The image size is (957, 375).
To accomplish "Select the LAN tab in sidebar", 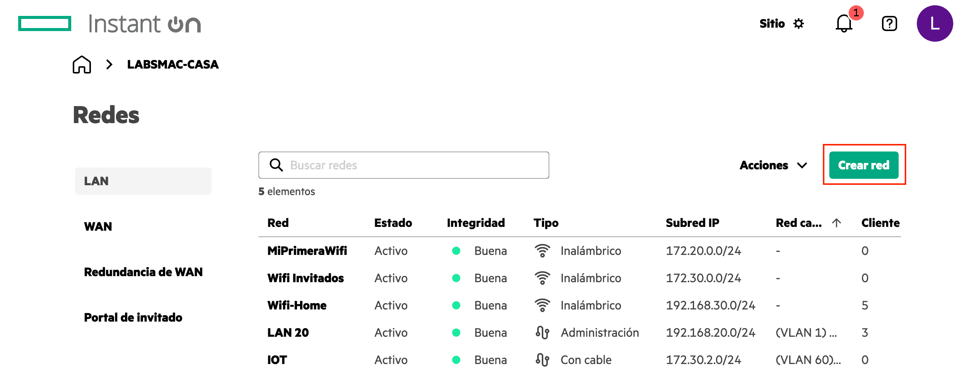I will (x=143, y=181).
